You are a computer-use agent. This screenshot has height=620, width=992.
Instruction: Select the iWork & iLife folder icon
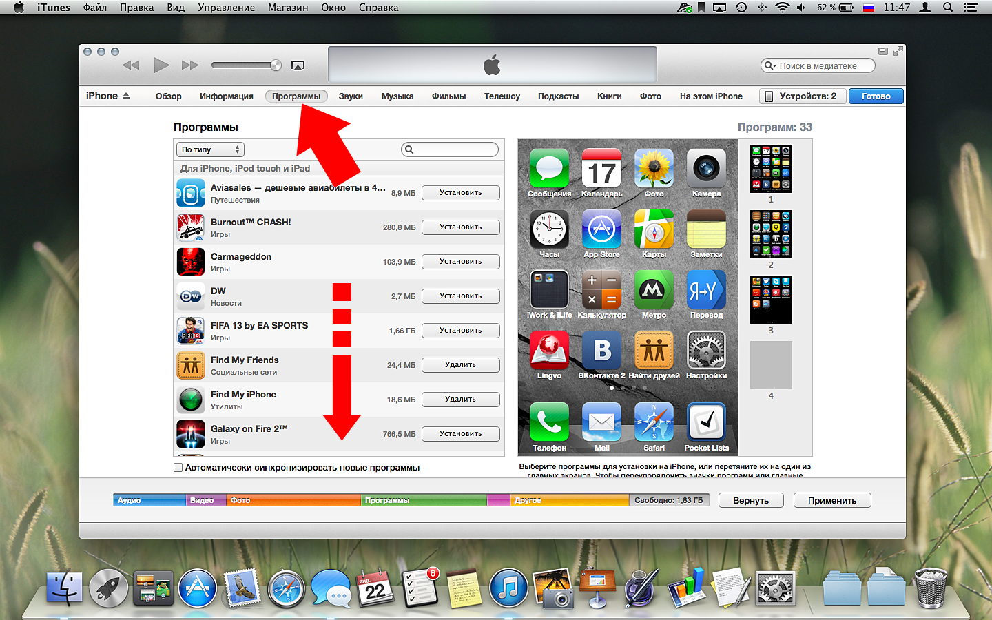tap(549, 289)
